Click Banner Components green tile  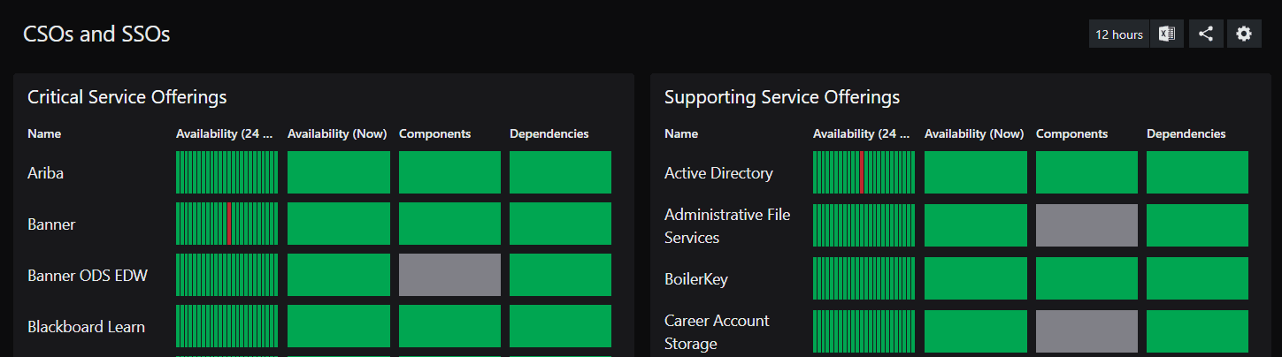[449, 224]
